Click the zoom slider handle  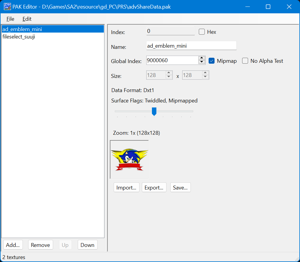(154, 111)
